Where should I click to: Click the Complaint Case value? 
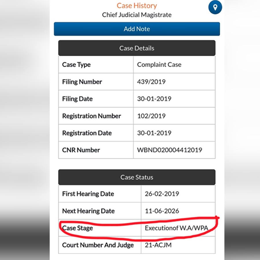click(159, 65)
